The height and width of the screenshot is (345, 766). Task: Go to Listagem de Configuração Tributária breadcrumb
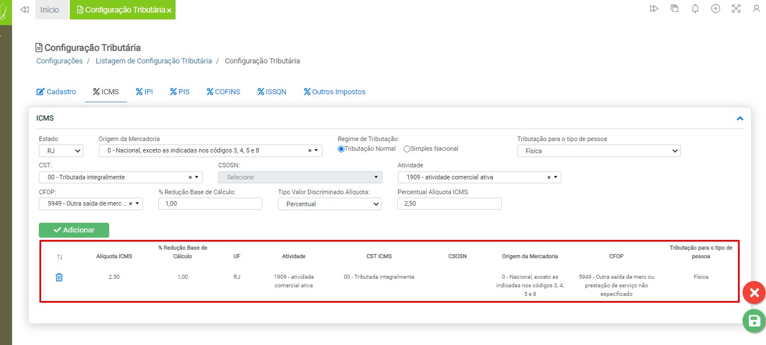click(x=153, y=61)
